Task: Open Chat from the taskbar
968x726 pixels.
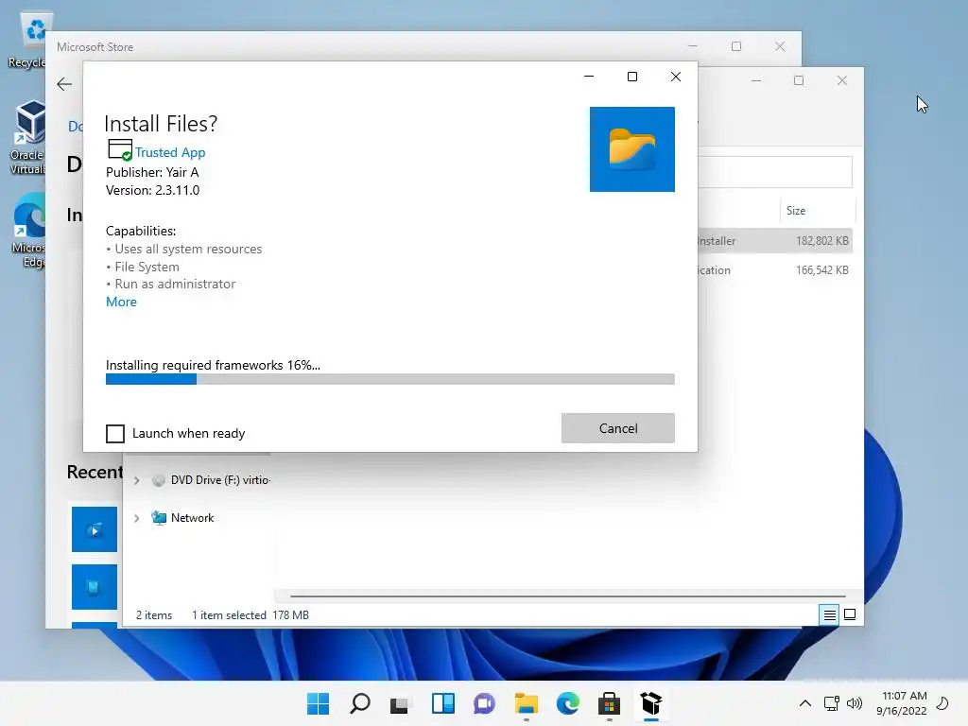Action: (x=484, y=703)
